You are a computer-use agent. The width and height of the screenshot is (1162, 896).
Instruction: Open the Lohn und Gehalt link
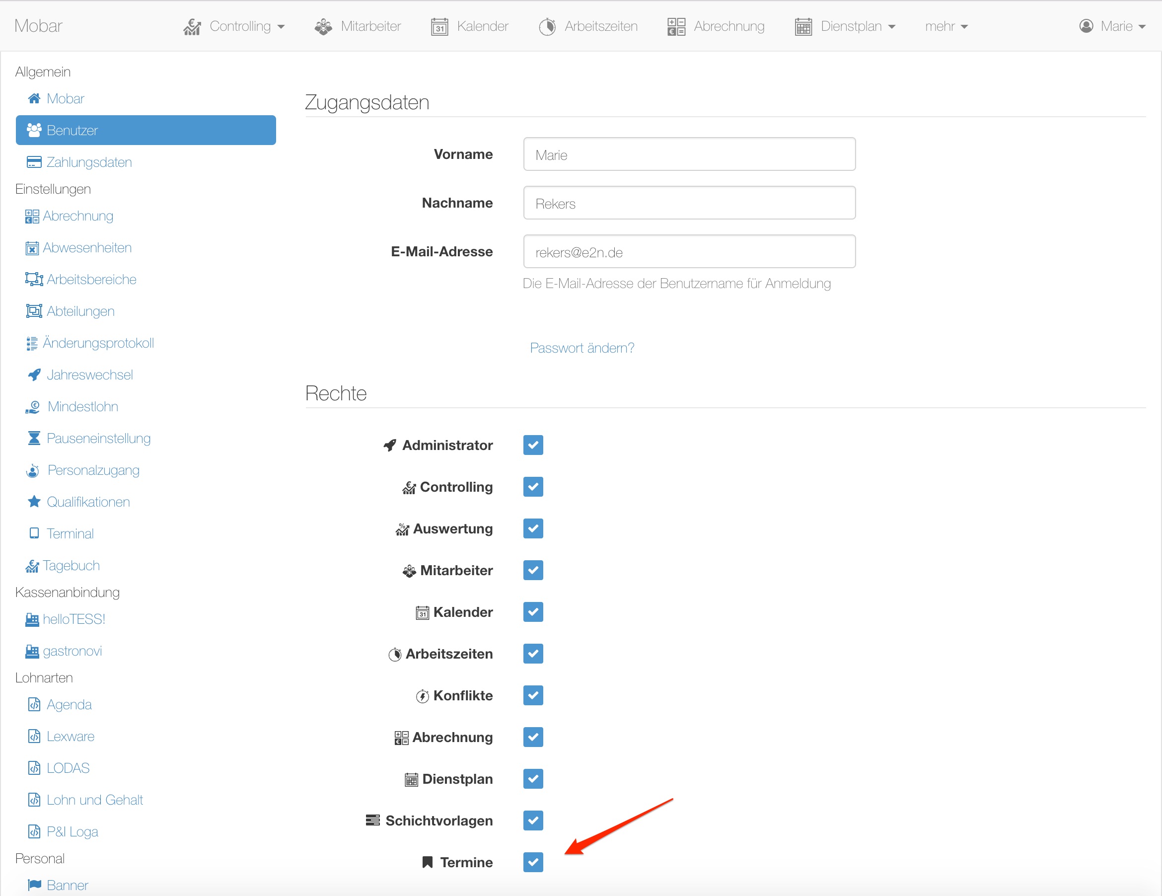95,800
